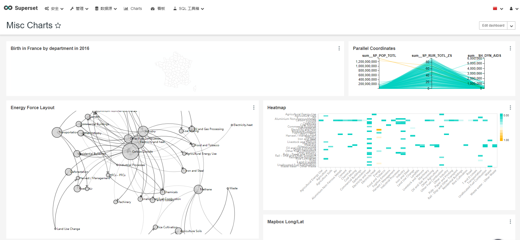Click the Heatmap chart title
This screenshot has height=240, width=520.
point(277,108)
